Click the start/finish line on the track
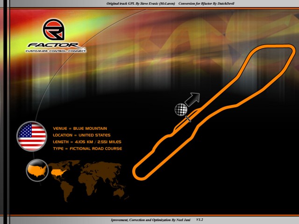Screen dimensions: 299x224 click(189, 119)
